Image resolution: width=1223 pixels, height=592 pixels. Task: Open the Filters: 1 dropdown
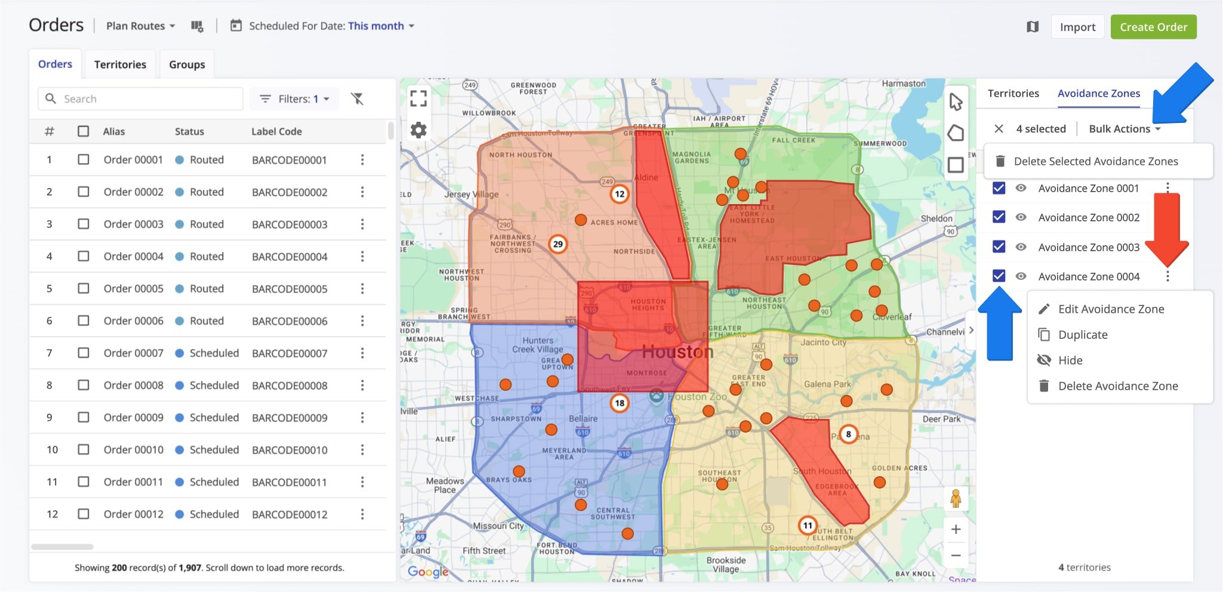294,98
